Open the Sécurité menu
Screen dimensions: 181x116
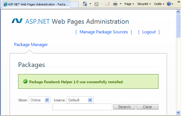tap(144, 4)
